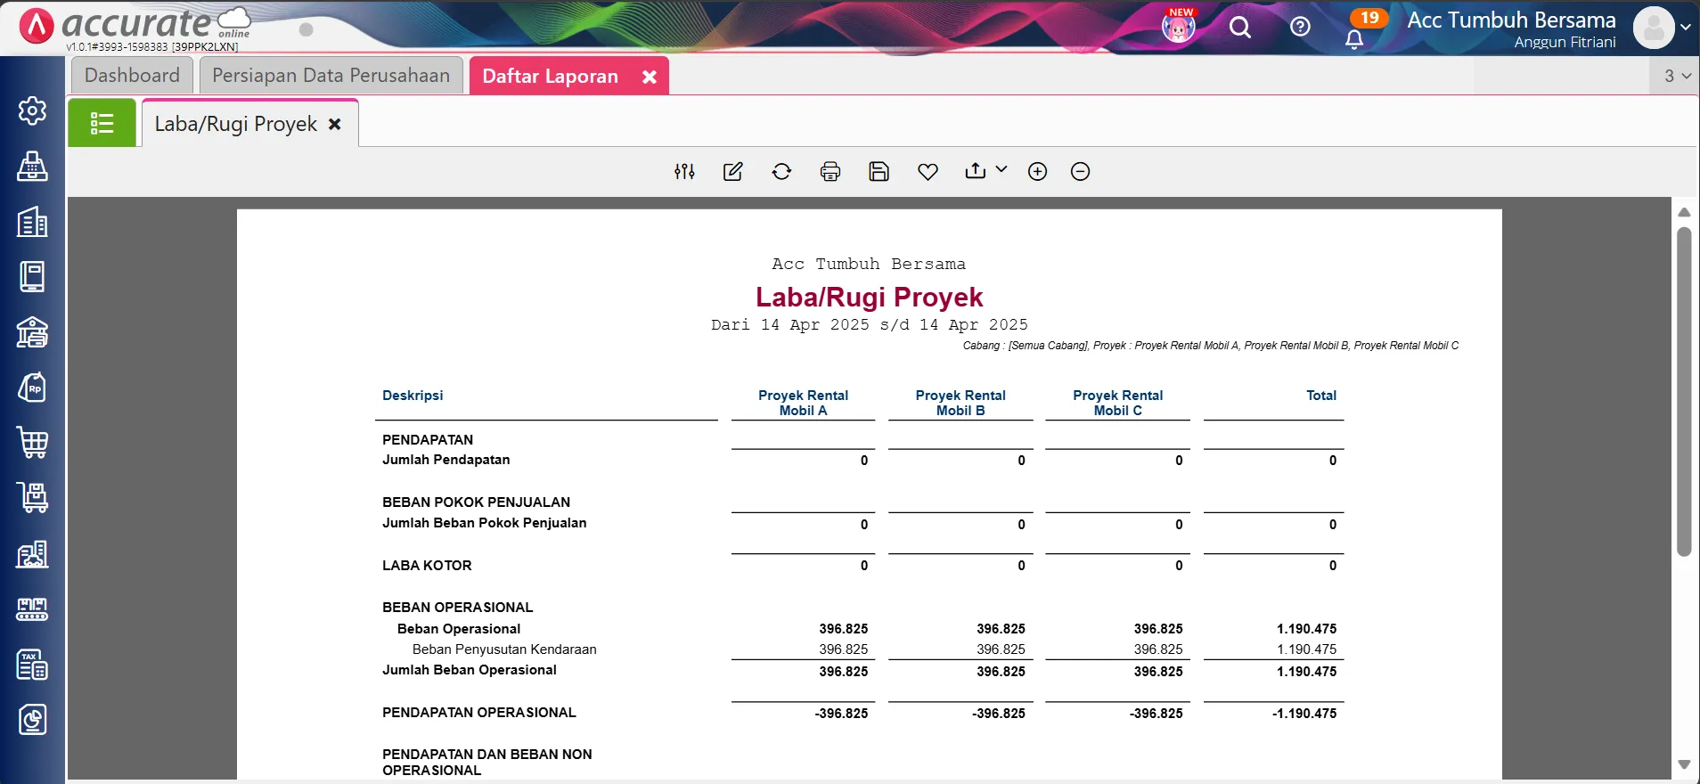The width and height of the screenshot is (1700, 784).
Task: Expand the open tabs counter dropdown showing 3
Action: [x=1677, y=77]
